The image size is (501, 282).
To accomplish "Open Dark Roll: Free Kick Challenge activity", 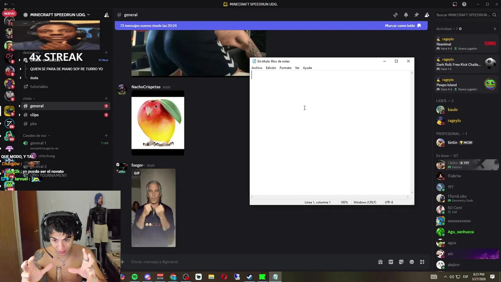I will pos(466,64).
